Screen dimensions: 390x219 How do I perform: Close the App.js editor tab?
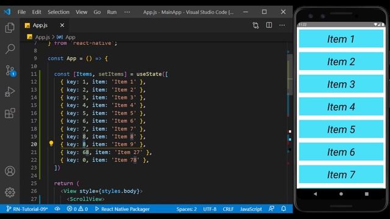pyautogui.click(x=62, y=26)
